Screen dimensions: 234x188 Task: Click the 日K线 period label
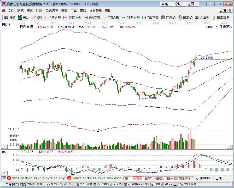click(x=6, y=25)
